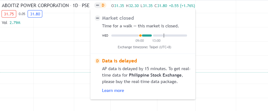Image resolution: width=268 pixels, height=111 pixels.
Task: Click the grey Market closed icon in popup
Action: tap(98, 18)
